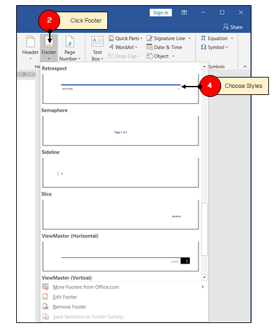This screenshot has width=278, height=334.
Task: Click the Signature Line icon
Action: pos(149,38)
